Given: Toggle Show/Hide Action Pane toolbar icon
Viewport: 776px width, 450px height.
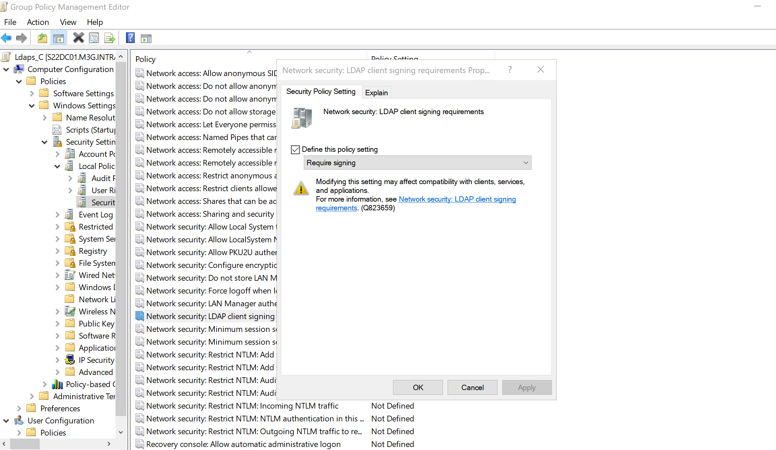Looking at the screenshot, I should coord(146,38).
